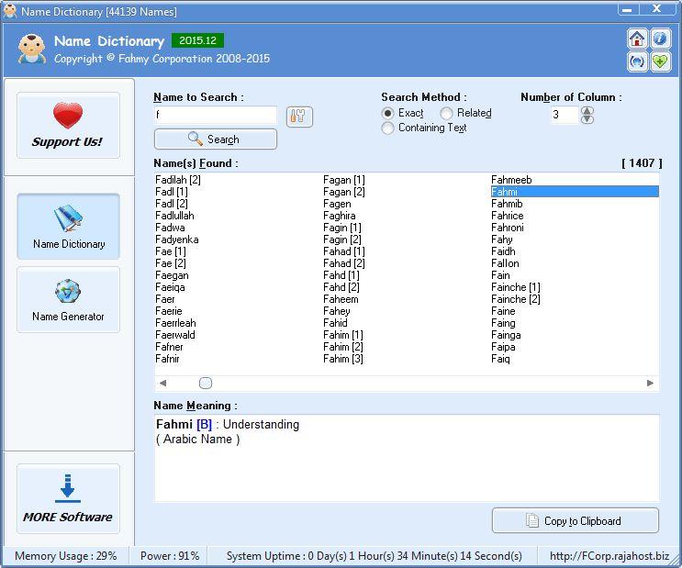Viewport: 682px width, 568px height.
Task: Select the name Fahroni
Action: tap(508, 228)
